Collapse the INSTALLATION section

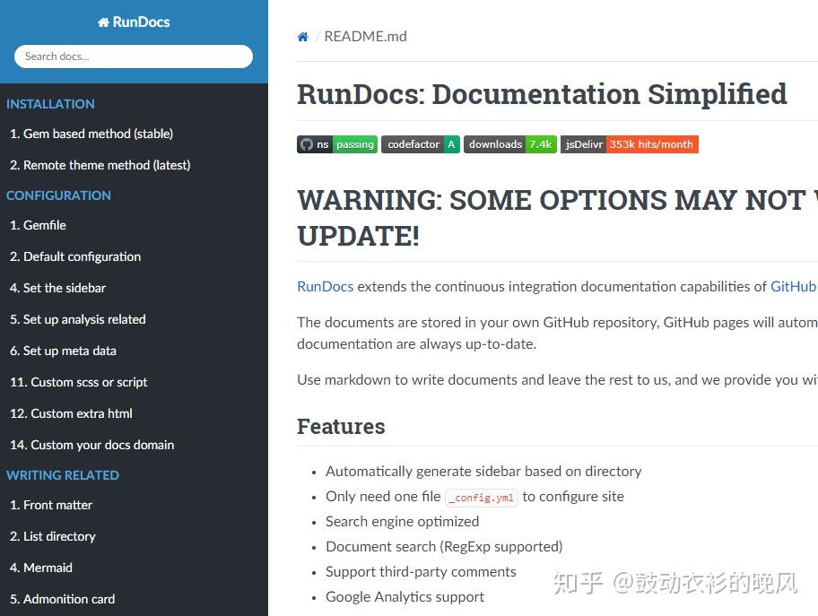(50, 104)
